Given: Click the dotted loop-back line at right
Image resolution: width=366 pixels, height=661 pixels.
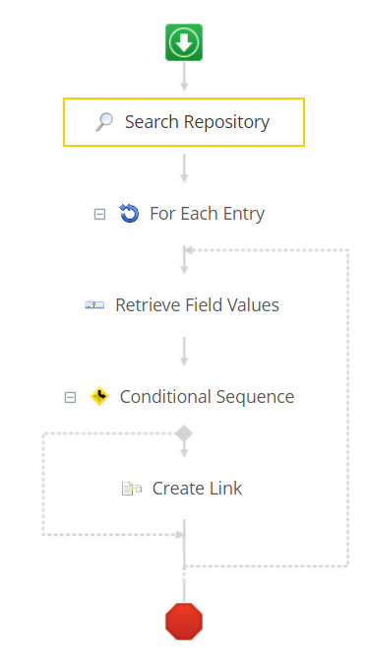Looking at the screenshot, I should click(x=348, y=408).
